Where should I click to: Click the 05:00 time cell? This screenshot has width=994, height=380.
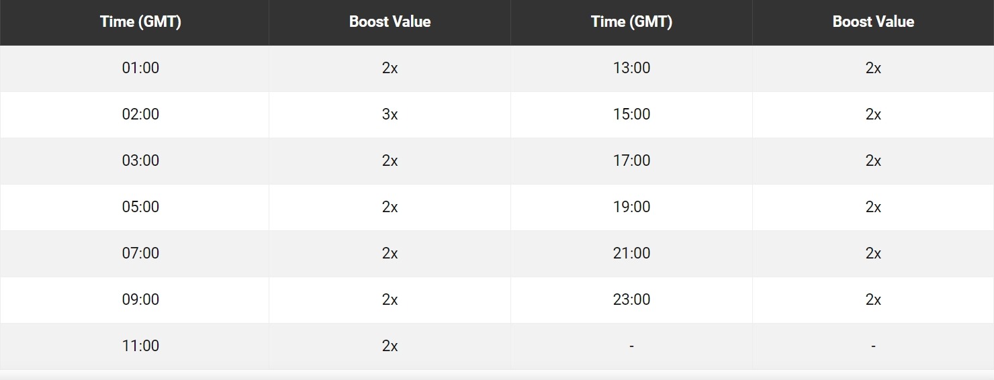click(140, 207)
